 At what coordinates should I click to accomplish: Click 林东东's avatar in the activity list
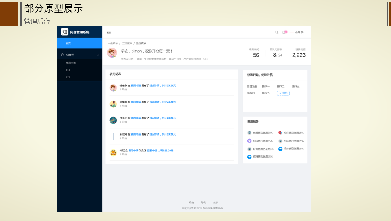[x=113, y=88]
